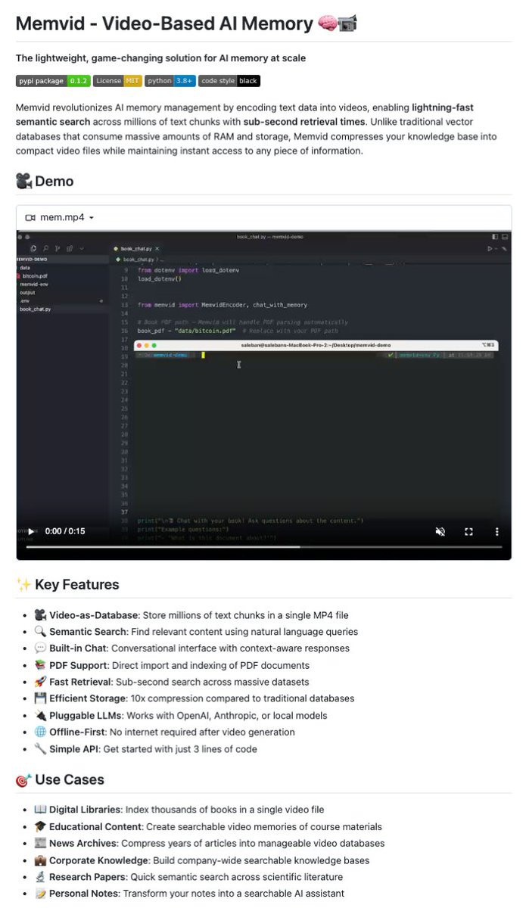Click the speech bubble emoji beside Built-in Chat
This screenshot has width=526, height=908.
pyautogui.click(x=40, y=648)
